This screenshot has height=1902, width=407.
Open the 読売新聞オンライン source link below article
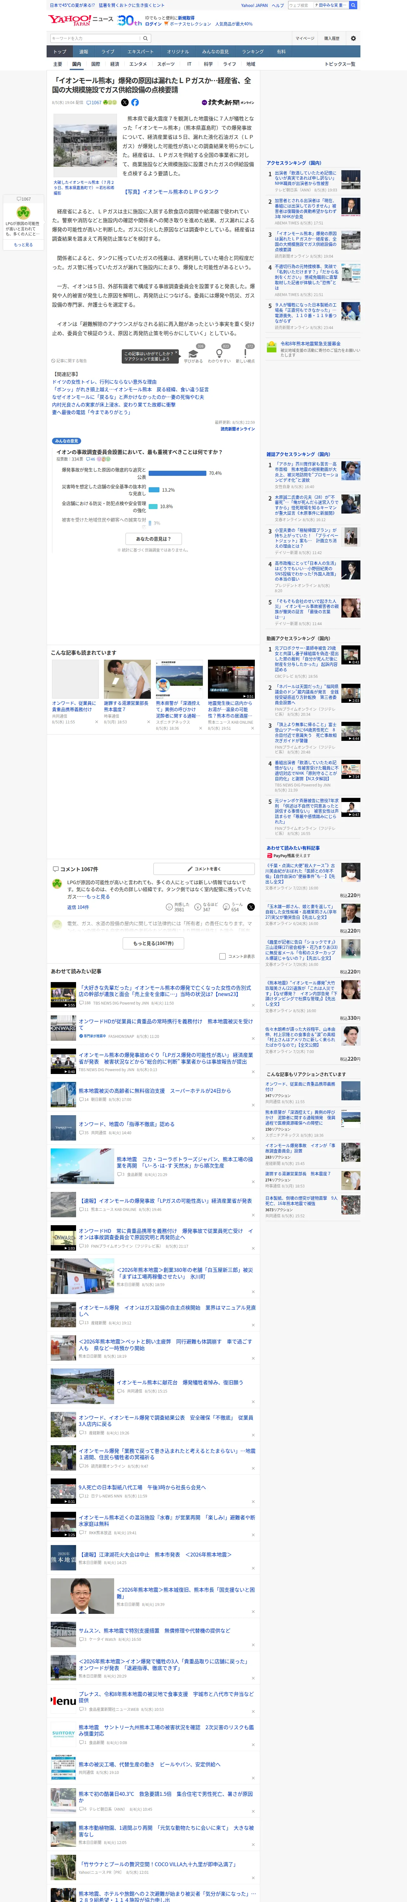[x=237, y=429]
